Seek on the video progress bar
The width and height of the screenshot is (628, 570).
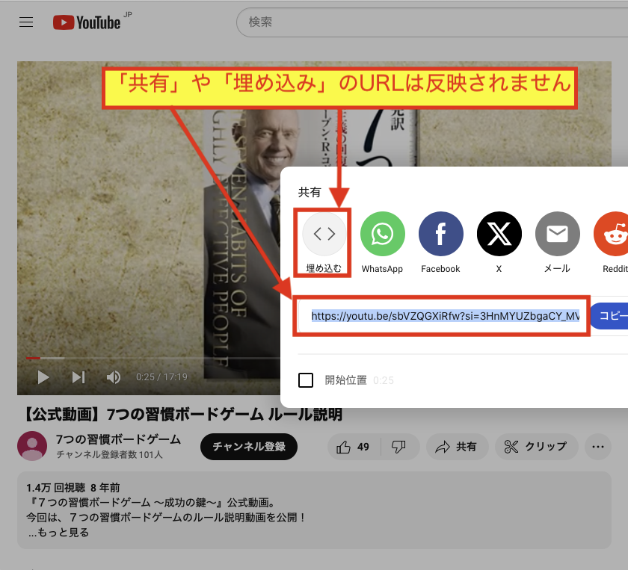pos(153,358)
